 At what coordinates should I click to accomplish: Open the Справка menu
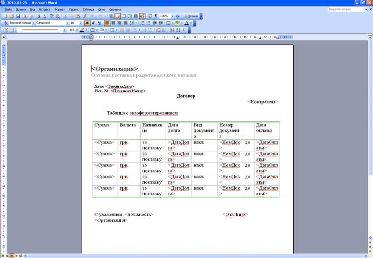115,9
